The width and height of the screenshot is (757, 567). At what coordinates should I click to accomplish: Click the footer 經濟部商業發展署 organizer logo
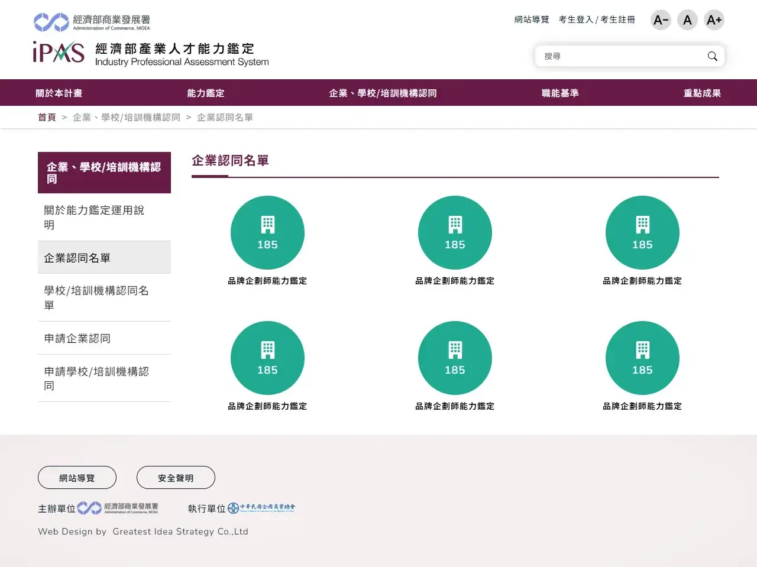click(118, 508)
